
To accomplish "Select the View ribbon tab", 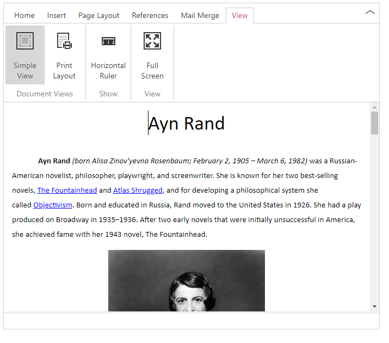I will 239,15.
